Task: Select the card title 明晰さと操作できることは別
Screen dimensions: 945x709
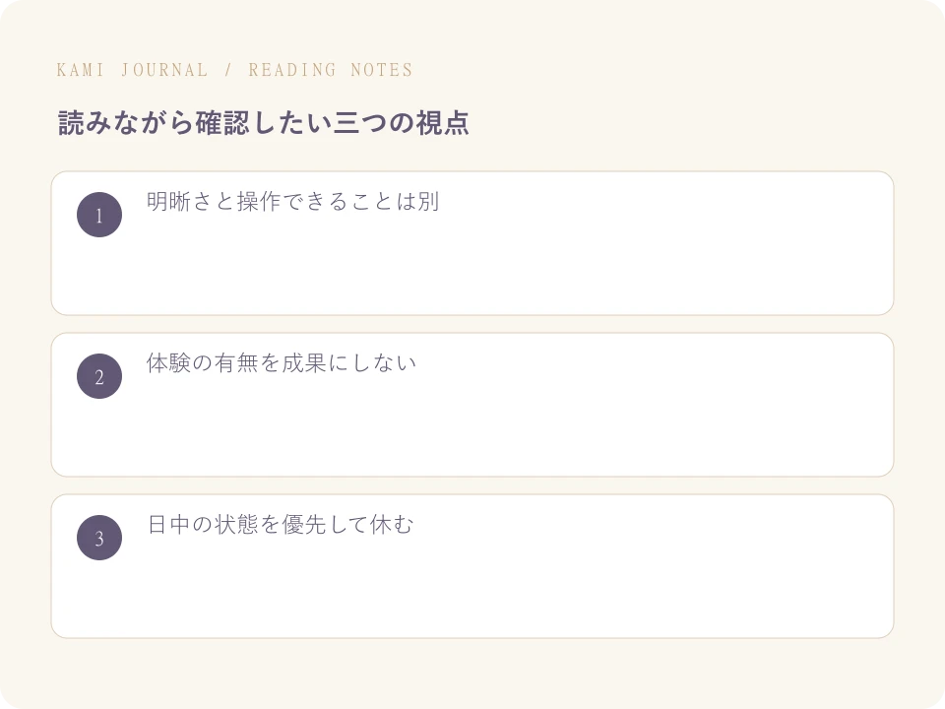Action: click(x=293, y=201)
